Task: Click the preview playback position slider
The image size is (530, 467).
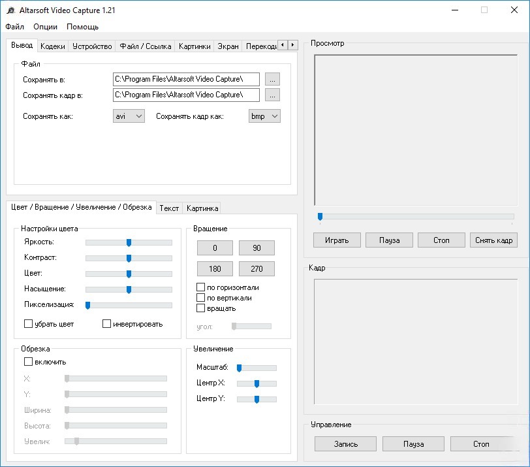Action: 416,216
